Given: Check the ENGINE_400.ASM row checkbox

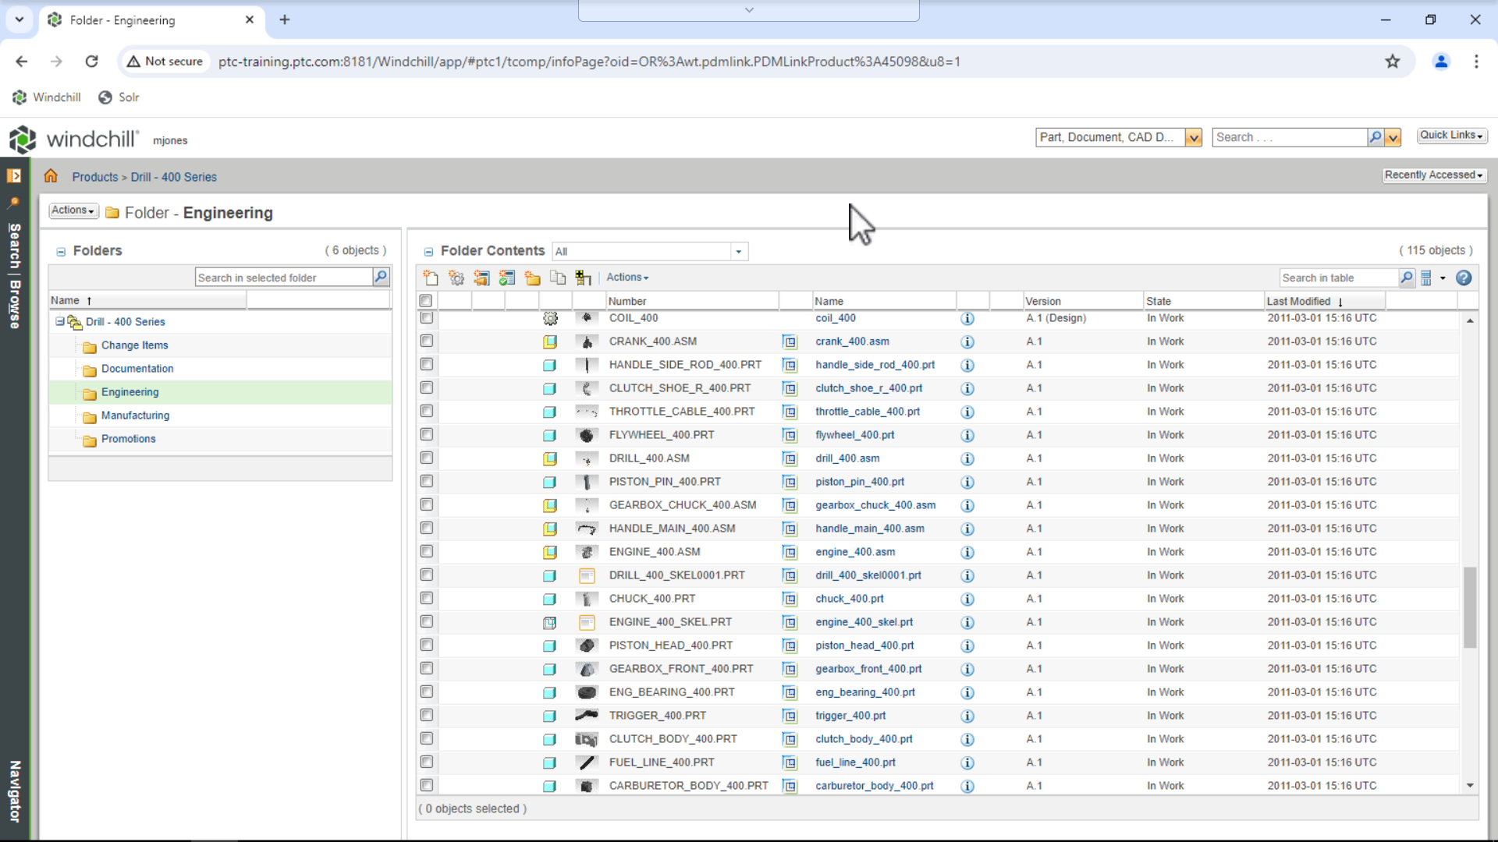Looking at the screenshot, I should [x=426, y=551].
